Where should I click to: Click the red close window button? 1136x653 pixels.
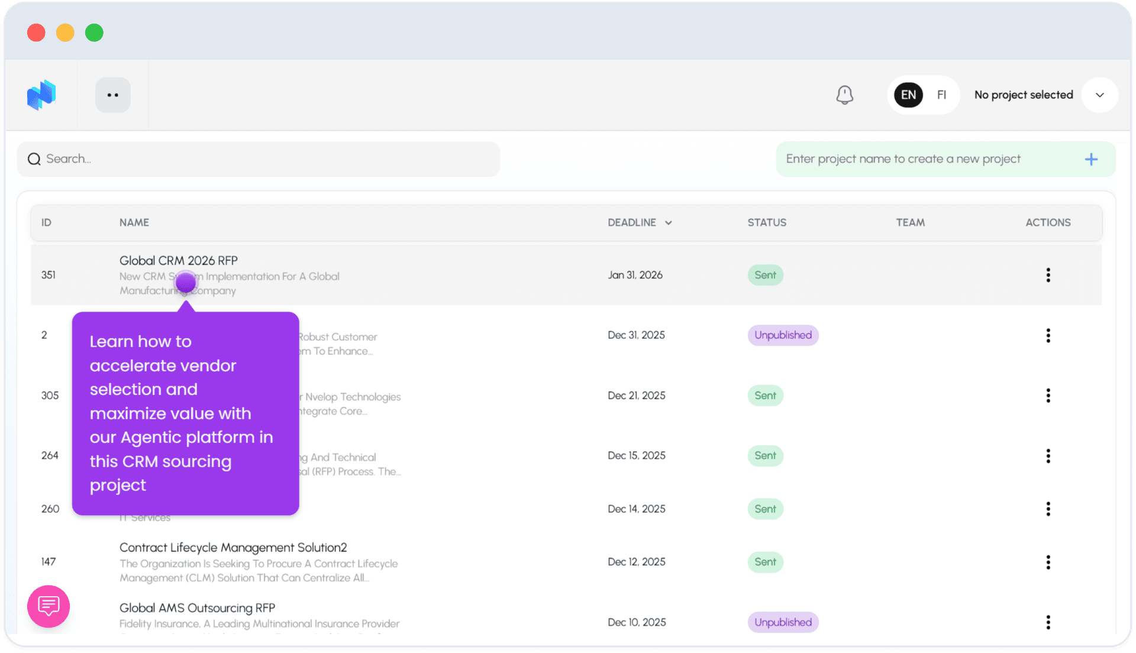coord(36,33)
